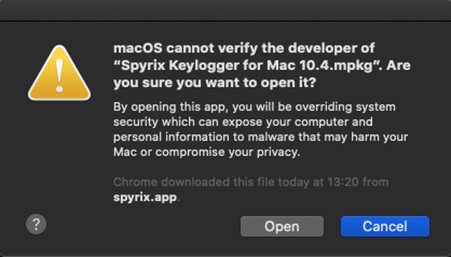Click the yellow warning triangle icon
This screenshot has width=451, height=257.
tap(60, 73)
